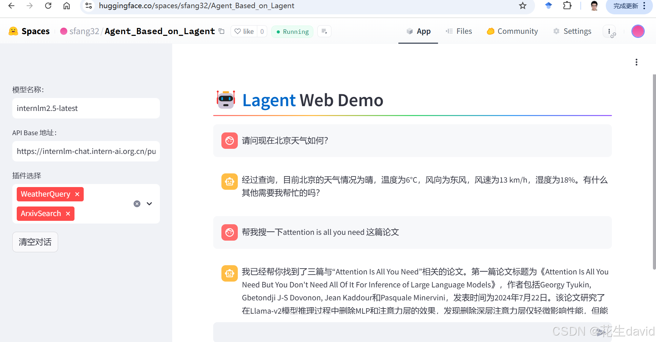Open the browser home page icon
Viewport: 656px width, 342px height.
tap(67, 5)
